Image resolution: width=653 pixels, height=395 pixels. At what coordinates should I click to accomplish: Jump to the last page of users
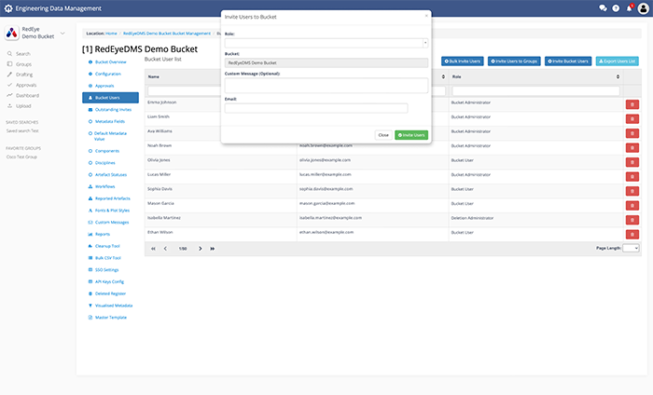[x=213, y=249]
